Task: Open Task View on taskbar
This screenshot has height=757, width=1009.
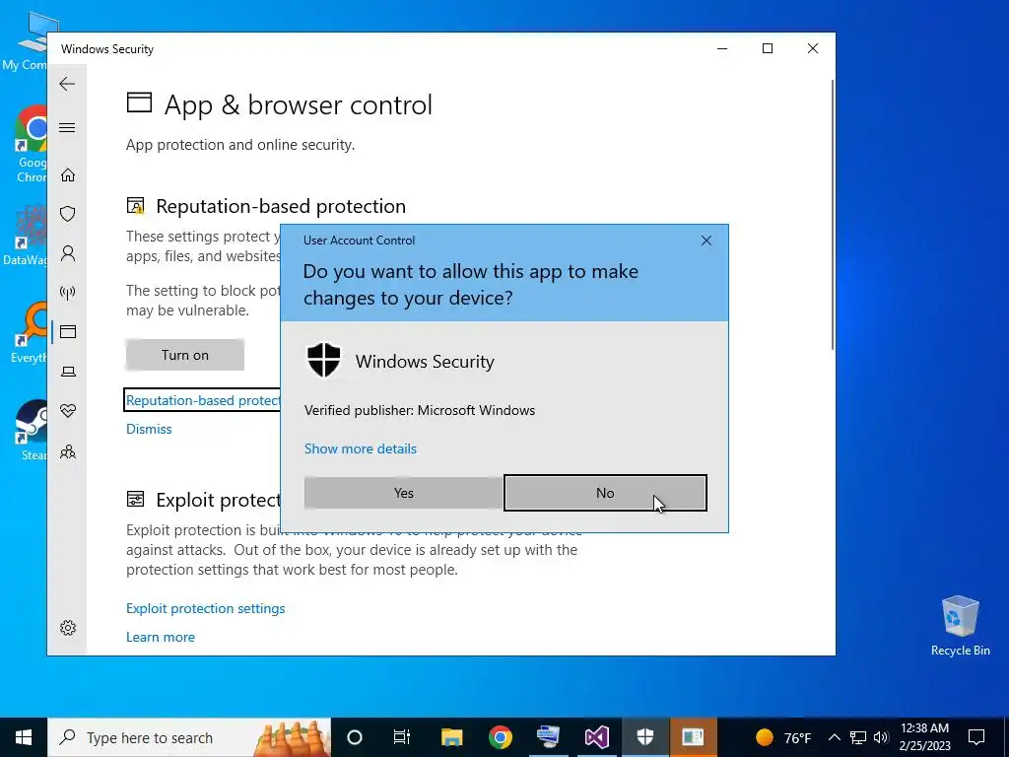Action: [x=402, y=737]
